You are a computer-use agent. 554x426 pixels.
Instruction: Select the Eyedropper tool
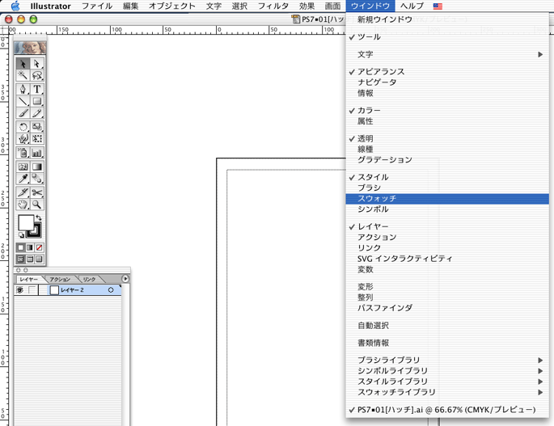click(x=23, y=179)
